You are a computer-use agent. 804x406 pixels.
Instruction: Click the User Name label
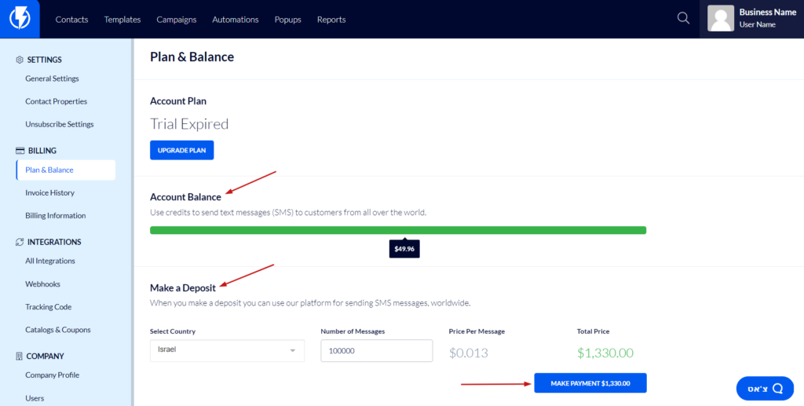pyautogui.click(x=758, y=24)
